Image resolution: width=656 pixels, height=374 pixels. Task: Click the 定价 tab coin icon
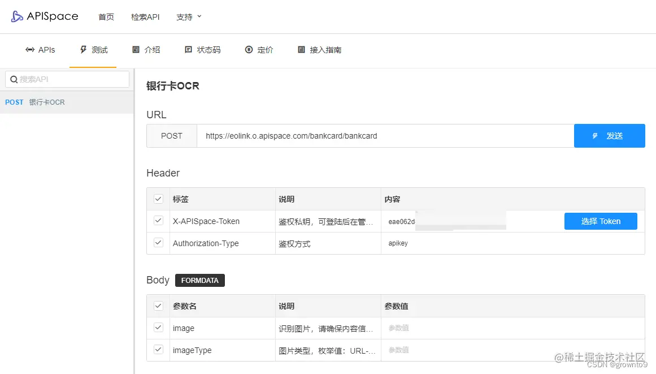(249, 50)
